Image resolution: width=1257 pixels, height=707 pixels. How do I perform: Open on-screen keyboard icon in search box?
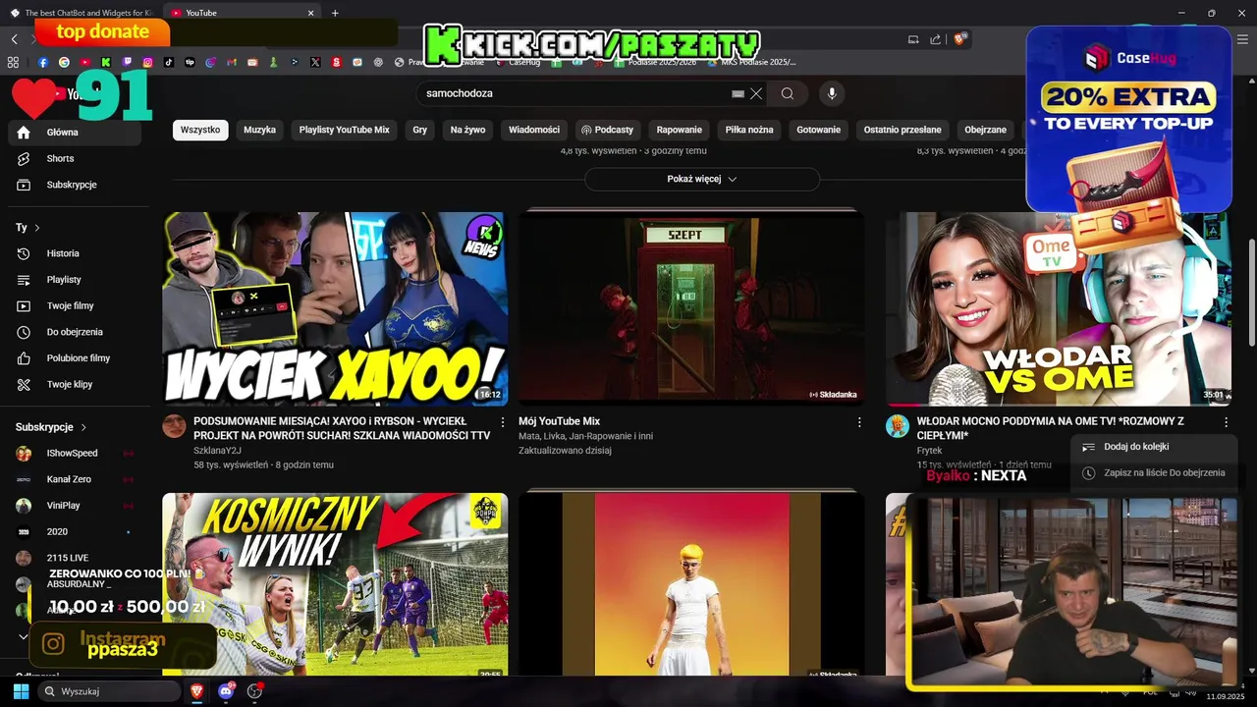pyautogui.click(x=738, y=93)
